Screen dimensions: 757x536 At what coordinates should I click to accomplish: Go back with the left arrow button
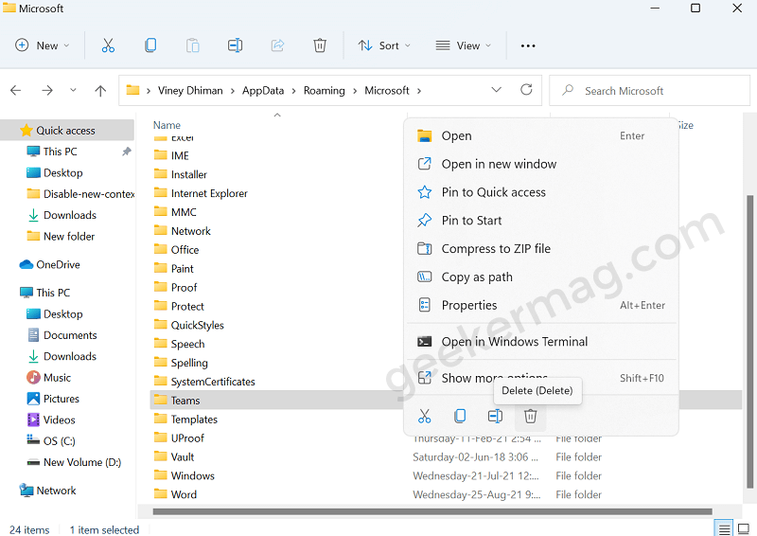point(16,90)
